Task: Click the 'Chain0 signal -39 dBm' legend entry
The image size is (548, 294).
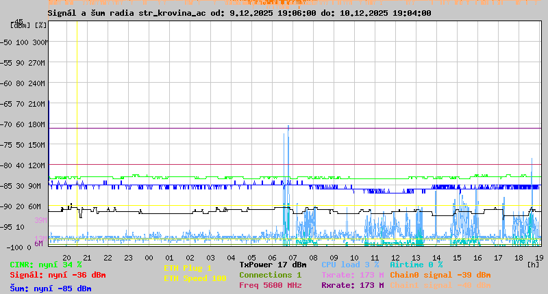Action: pos(440,275)
